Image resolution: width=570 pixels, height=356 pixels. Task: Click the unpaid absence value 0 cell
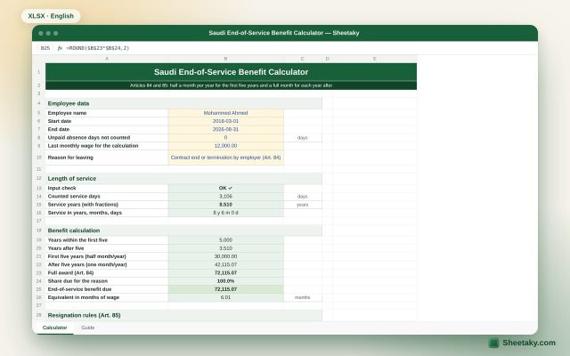click(225, 138)
